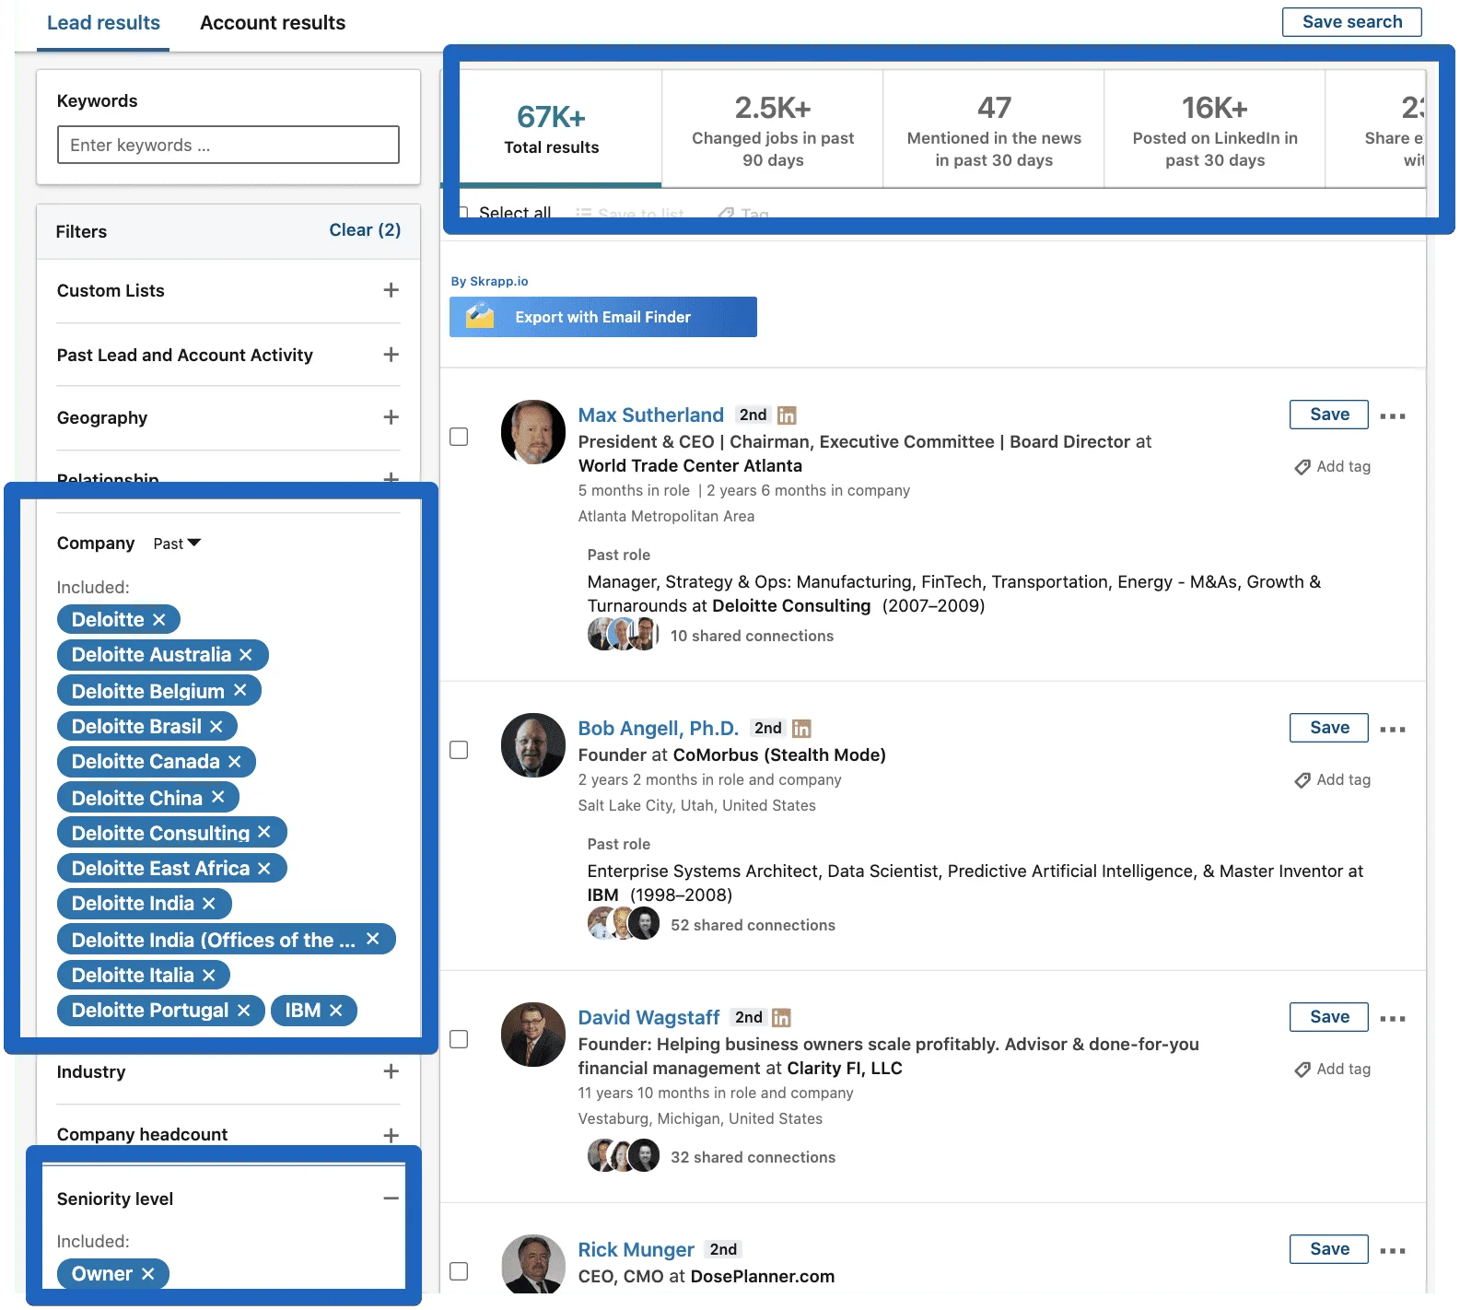The width and height of the screenshot is (1460, 1310).
Task: Remove the IBM filter chip
Action: coord(335,1011)
